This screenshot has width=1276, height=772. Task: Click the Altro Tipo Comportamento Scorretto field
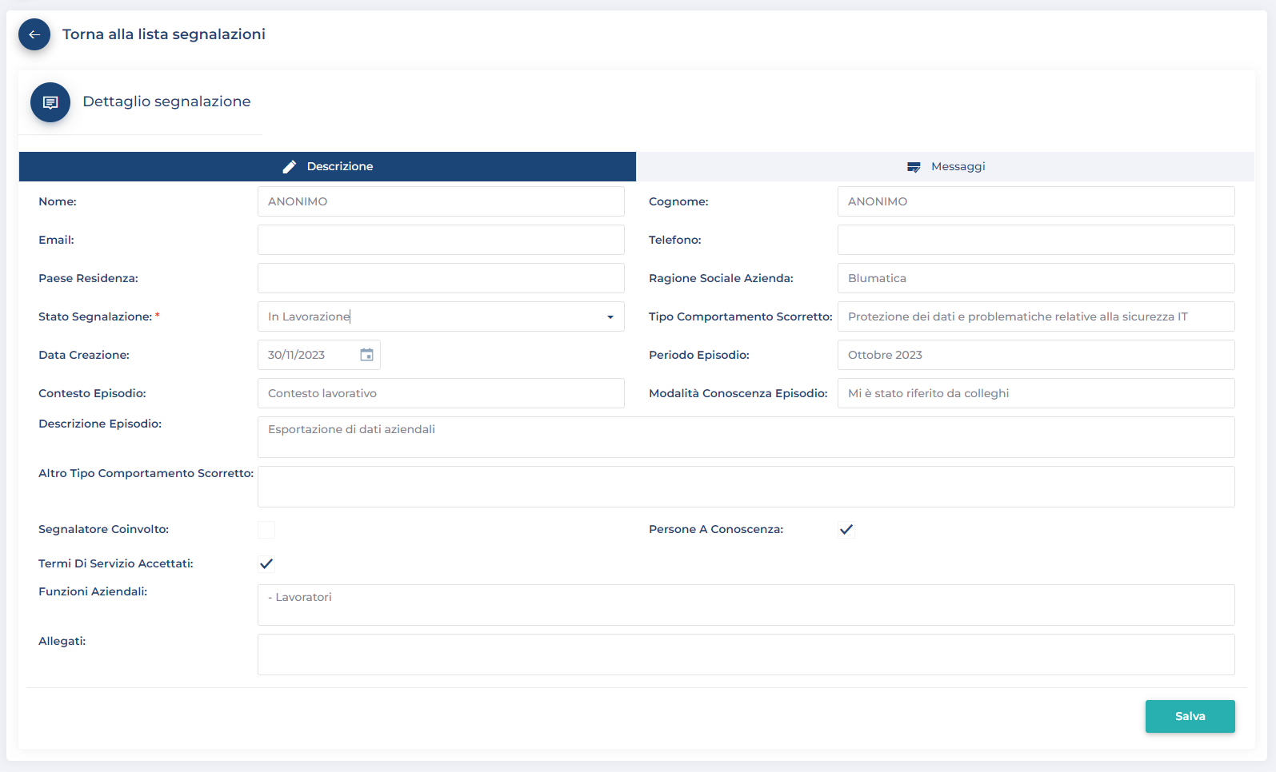click(746, 487)
